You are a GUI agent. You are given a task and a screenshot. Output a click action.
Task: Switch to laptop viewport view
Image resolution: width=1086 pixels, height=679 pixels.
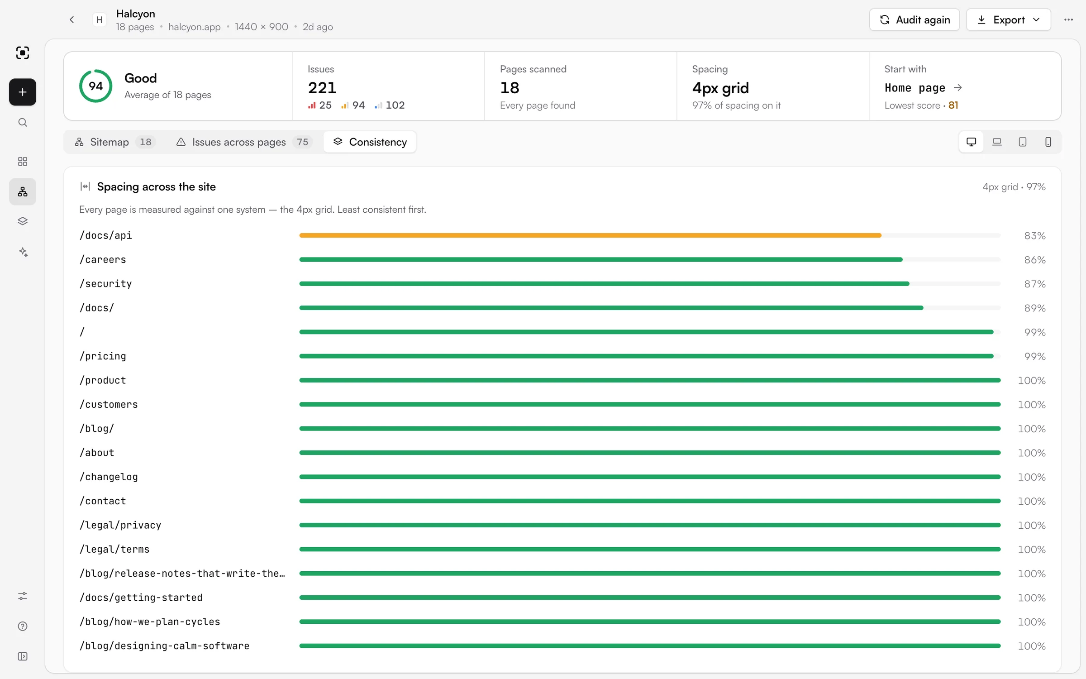[997, 142]
